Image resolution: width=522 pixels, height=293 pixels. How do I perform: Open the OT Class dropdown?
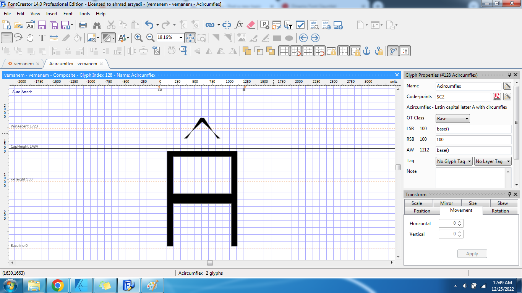453,118
